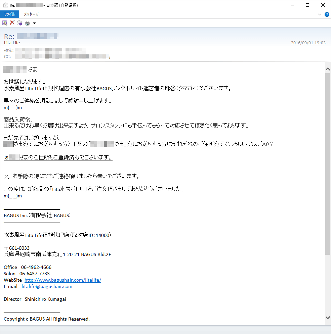This screenshot has width=331, height=334.
Task: Click the date 2016/09/01 19:03
Action: (x=308, y=43)
